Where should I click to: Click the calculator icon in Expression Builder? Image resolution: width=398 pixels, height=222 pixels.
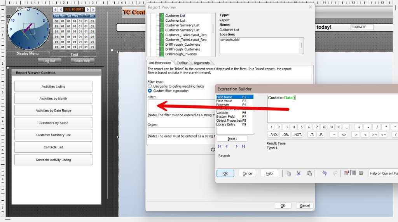click(353, 173)
